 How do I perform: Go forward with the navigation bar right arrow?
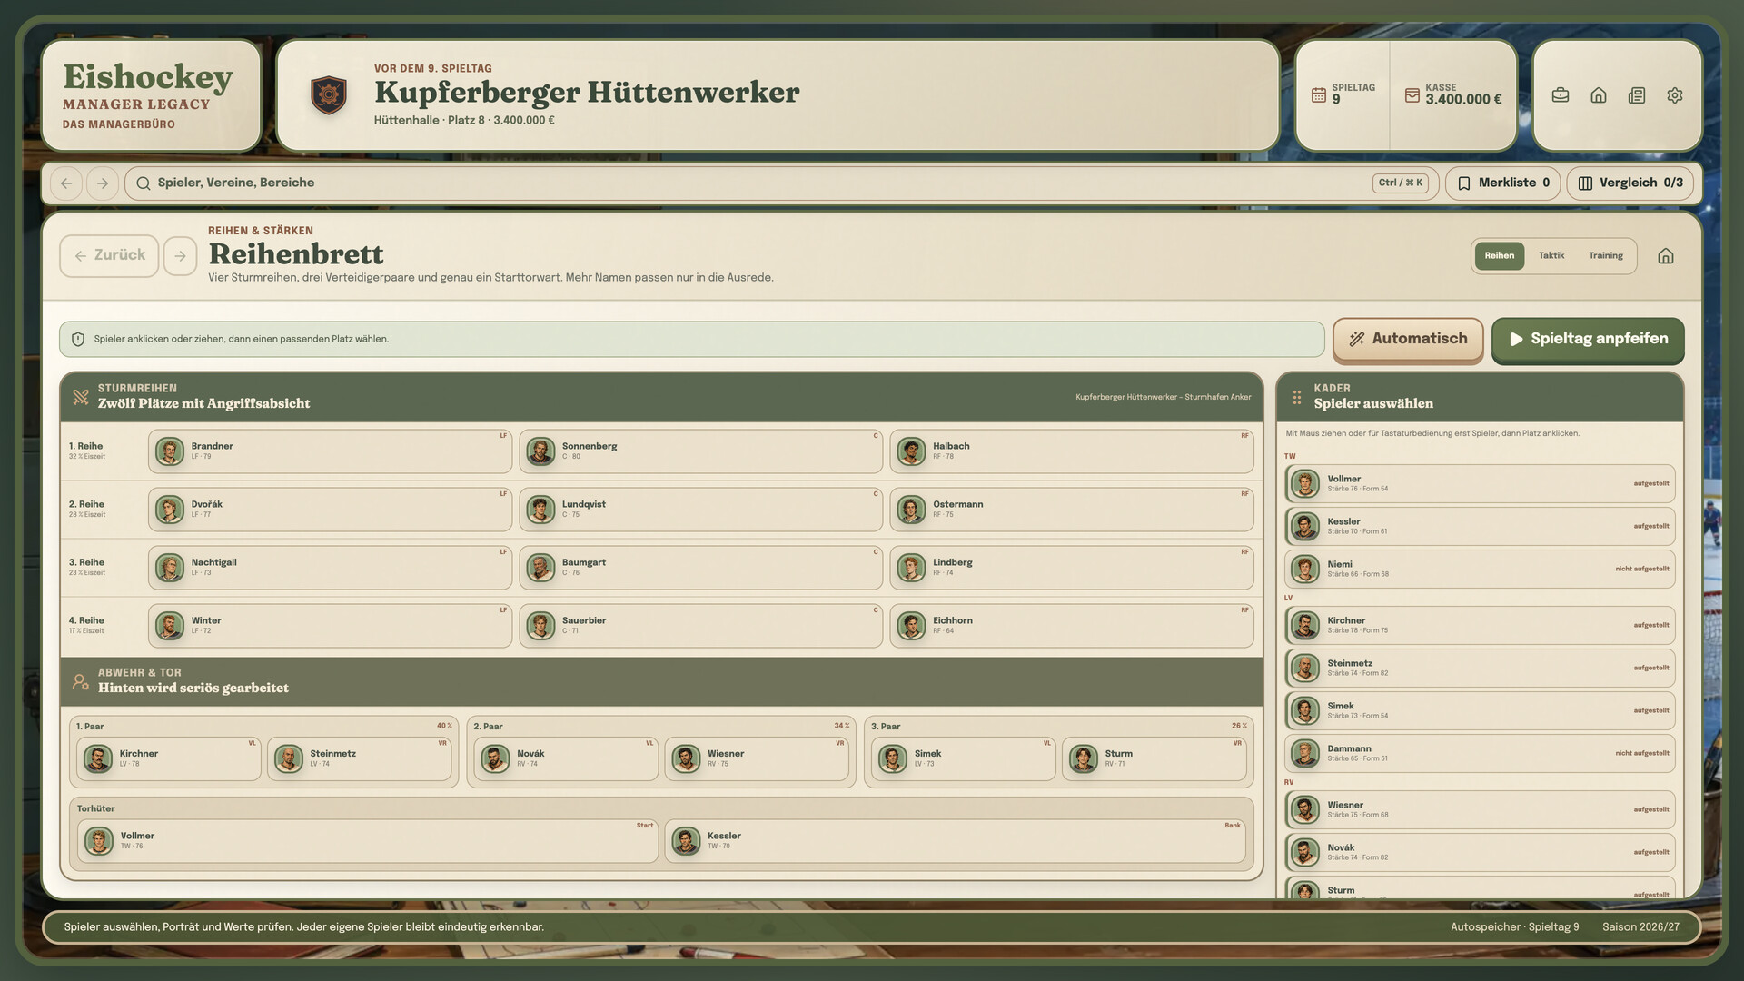point(103,183)
